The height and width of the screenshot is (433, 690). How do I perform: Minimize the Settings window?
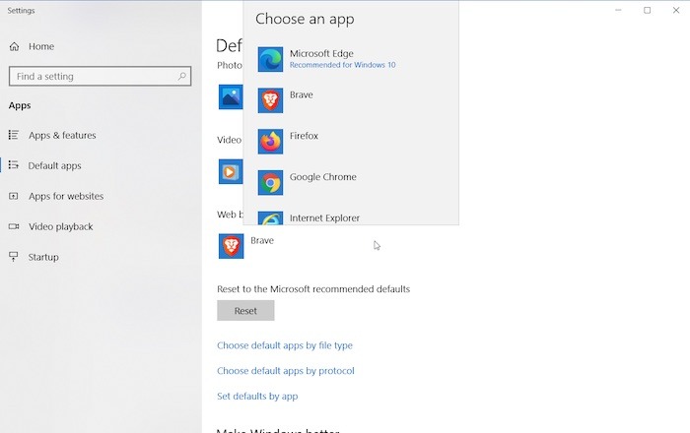point(618,10)
